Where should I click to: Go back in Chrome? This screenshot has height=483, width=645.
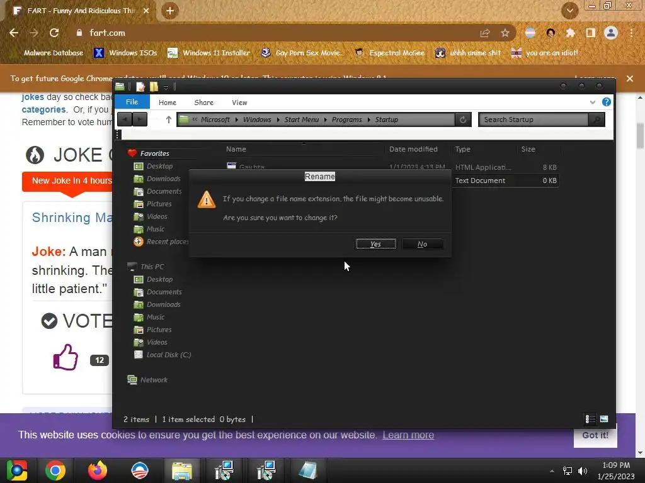[x=14, y=33]
